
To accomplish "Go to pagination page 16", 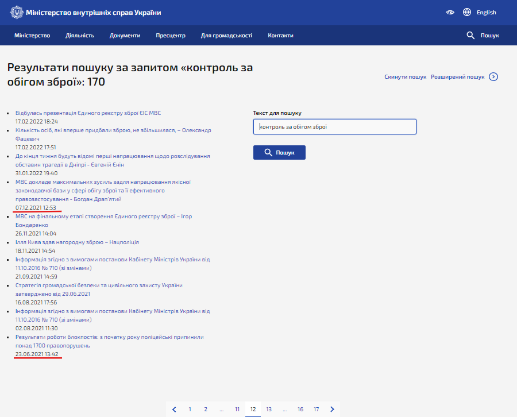I will [300, 409].
